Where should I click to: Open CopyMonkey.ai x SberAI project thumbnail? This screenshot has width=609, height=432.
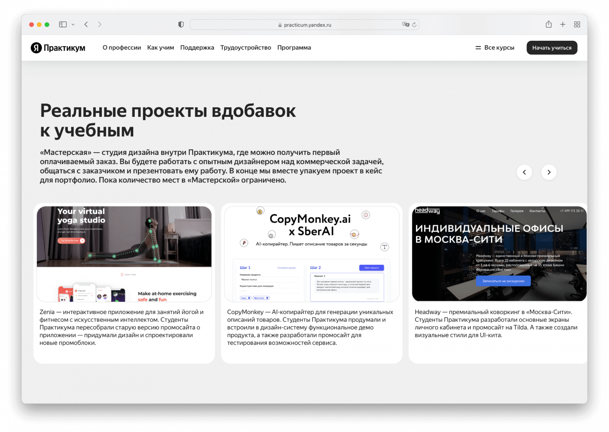pos(312,254)
